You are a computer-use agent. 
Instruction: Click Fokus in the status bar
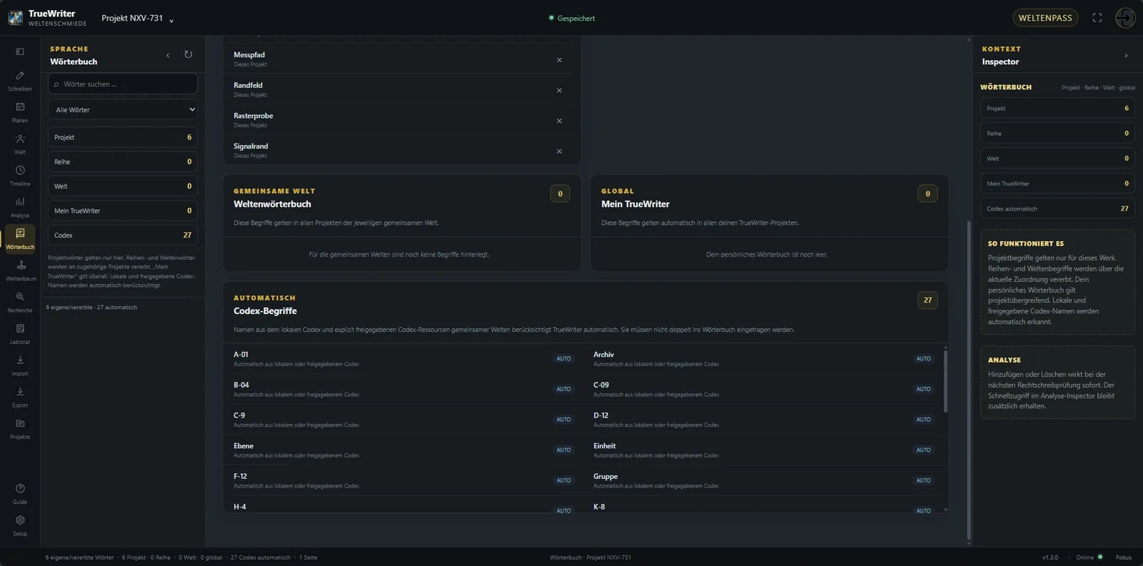(1124, 557)
